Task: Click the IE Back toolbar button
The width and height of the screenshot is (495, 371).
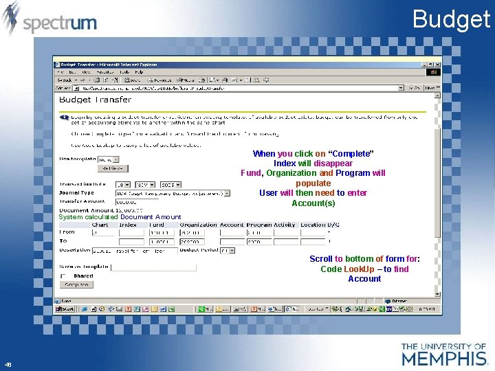Action: click(65, 80)
